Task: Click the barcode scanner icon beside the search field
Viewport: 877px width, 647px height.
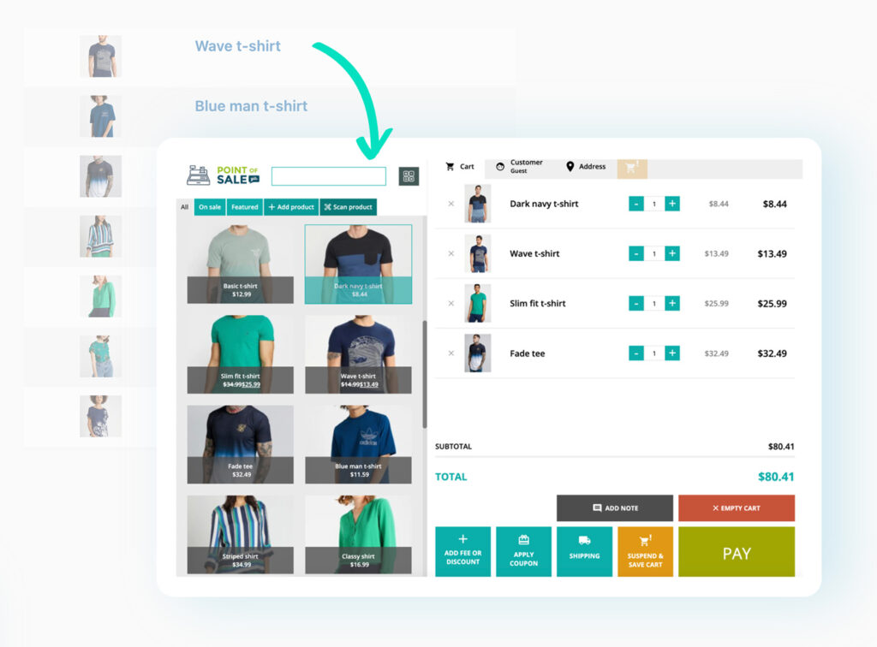Action: coord(409,175)
